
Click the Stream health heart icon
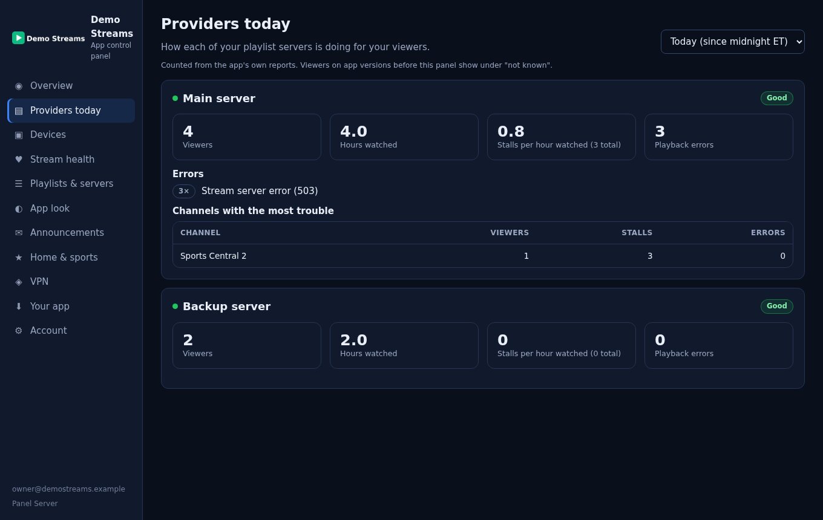pyautogui.click(x=19, y=160)
